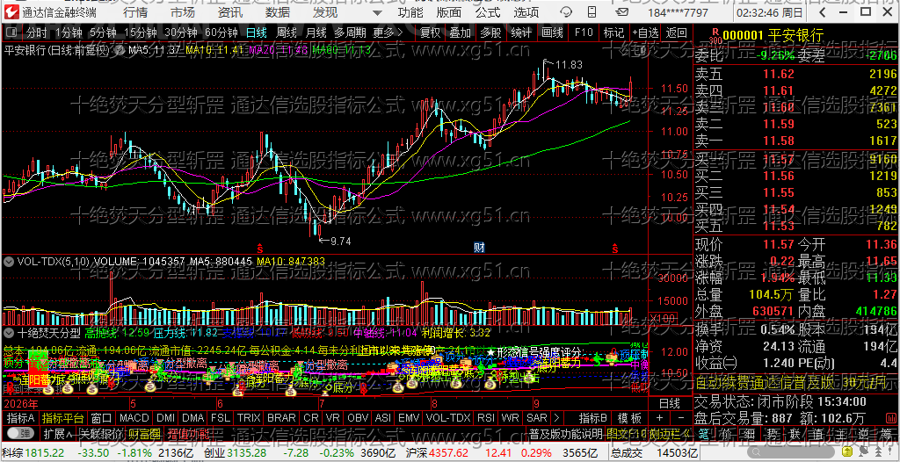Open F10 company info
Viewport: 900px width, 462px height.
tap(584, 32)
